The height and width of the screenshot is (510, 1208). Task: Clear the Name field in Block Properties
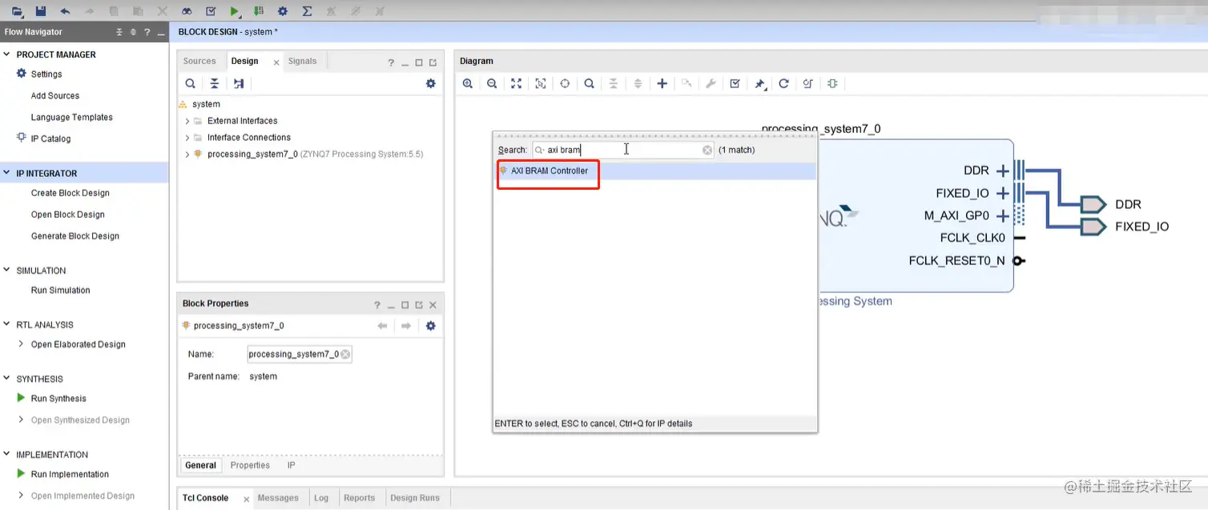[345, 354]
